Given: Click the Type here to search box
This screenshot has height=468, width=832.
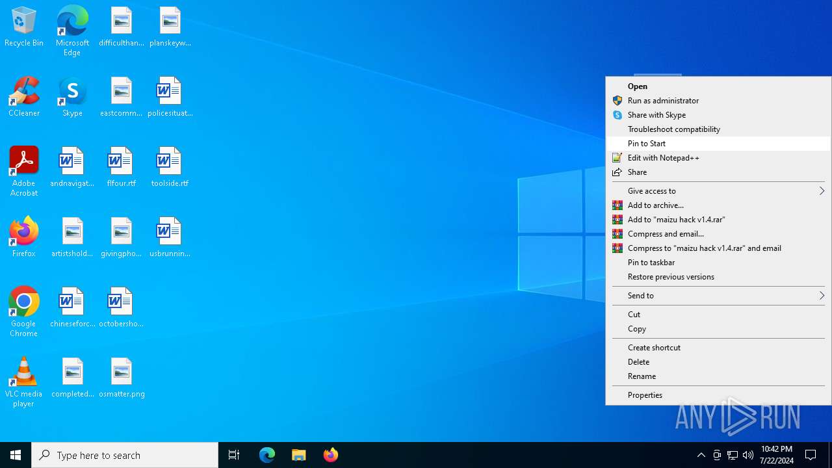Looking at the screenshot, I should pos(125,455).
